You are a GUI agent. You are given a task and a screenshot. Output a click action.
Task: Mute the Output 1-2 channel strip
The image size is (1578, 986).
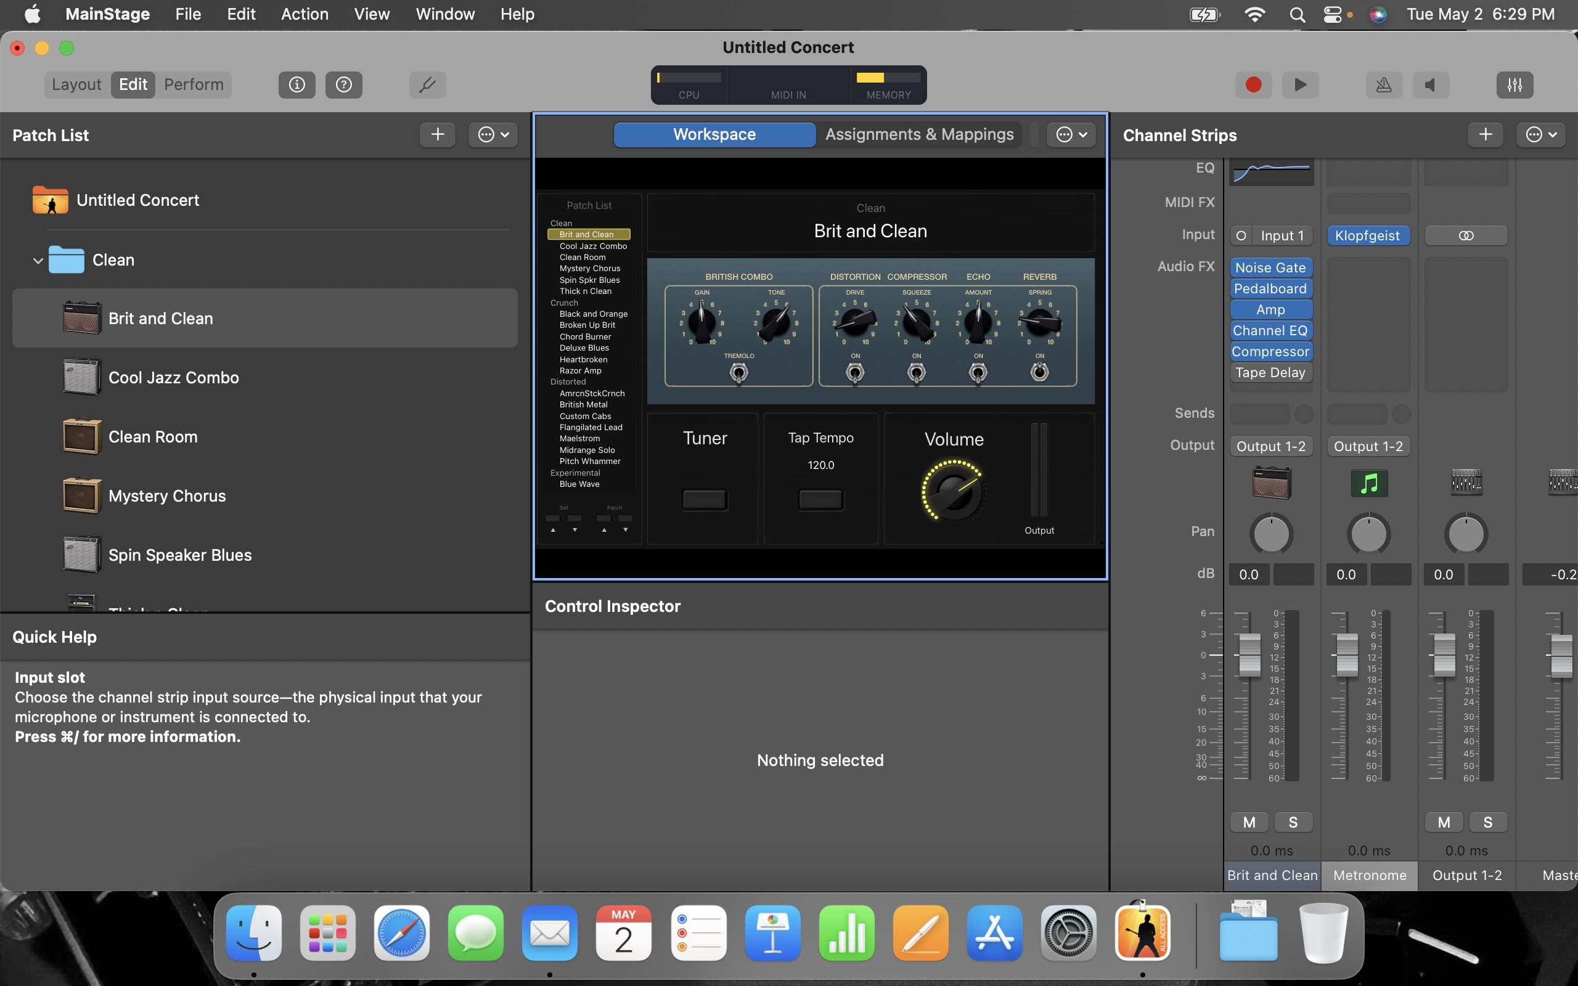pos(1444,822)
